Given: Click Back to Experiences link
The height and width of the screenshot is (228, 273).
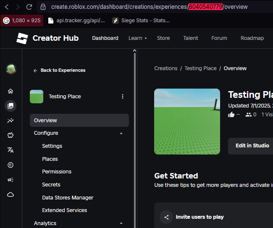Looking at the screenshot, I should pos(59,70).
